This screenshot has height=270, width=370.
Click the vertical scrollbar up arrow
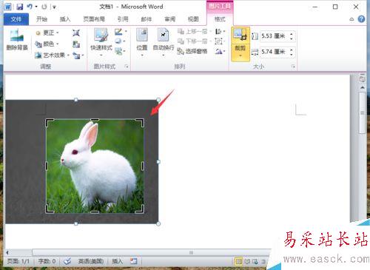coord(363,87)
